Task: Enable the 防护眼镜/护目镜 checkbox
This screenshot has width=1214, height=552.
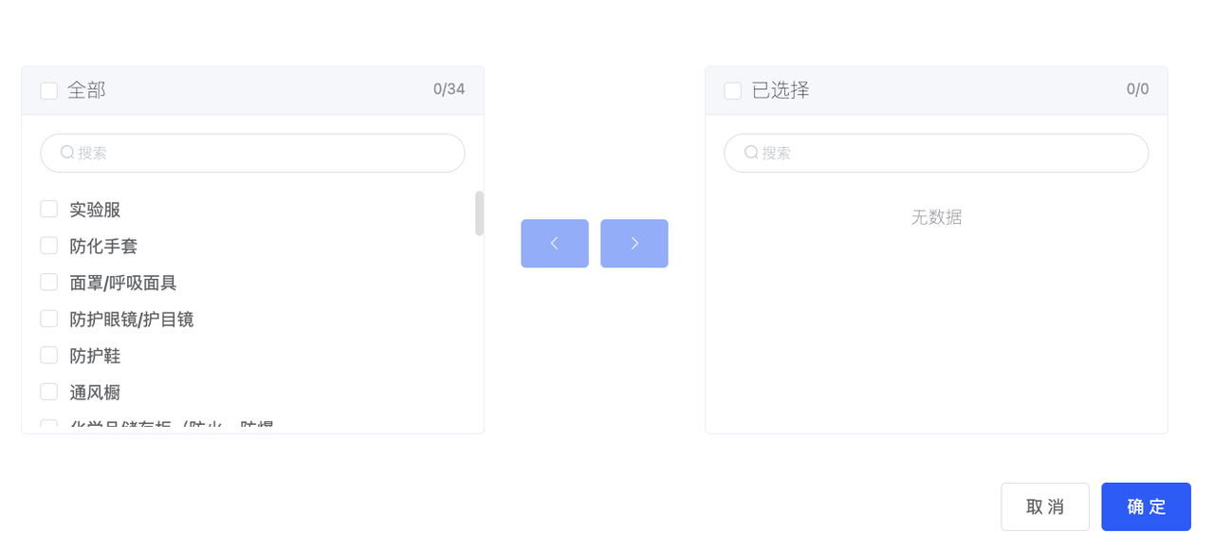Action: 49,319
